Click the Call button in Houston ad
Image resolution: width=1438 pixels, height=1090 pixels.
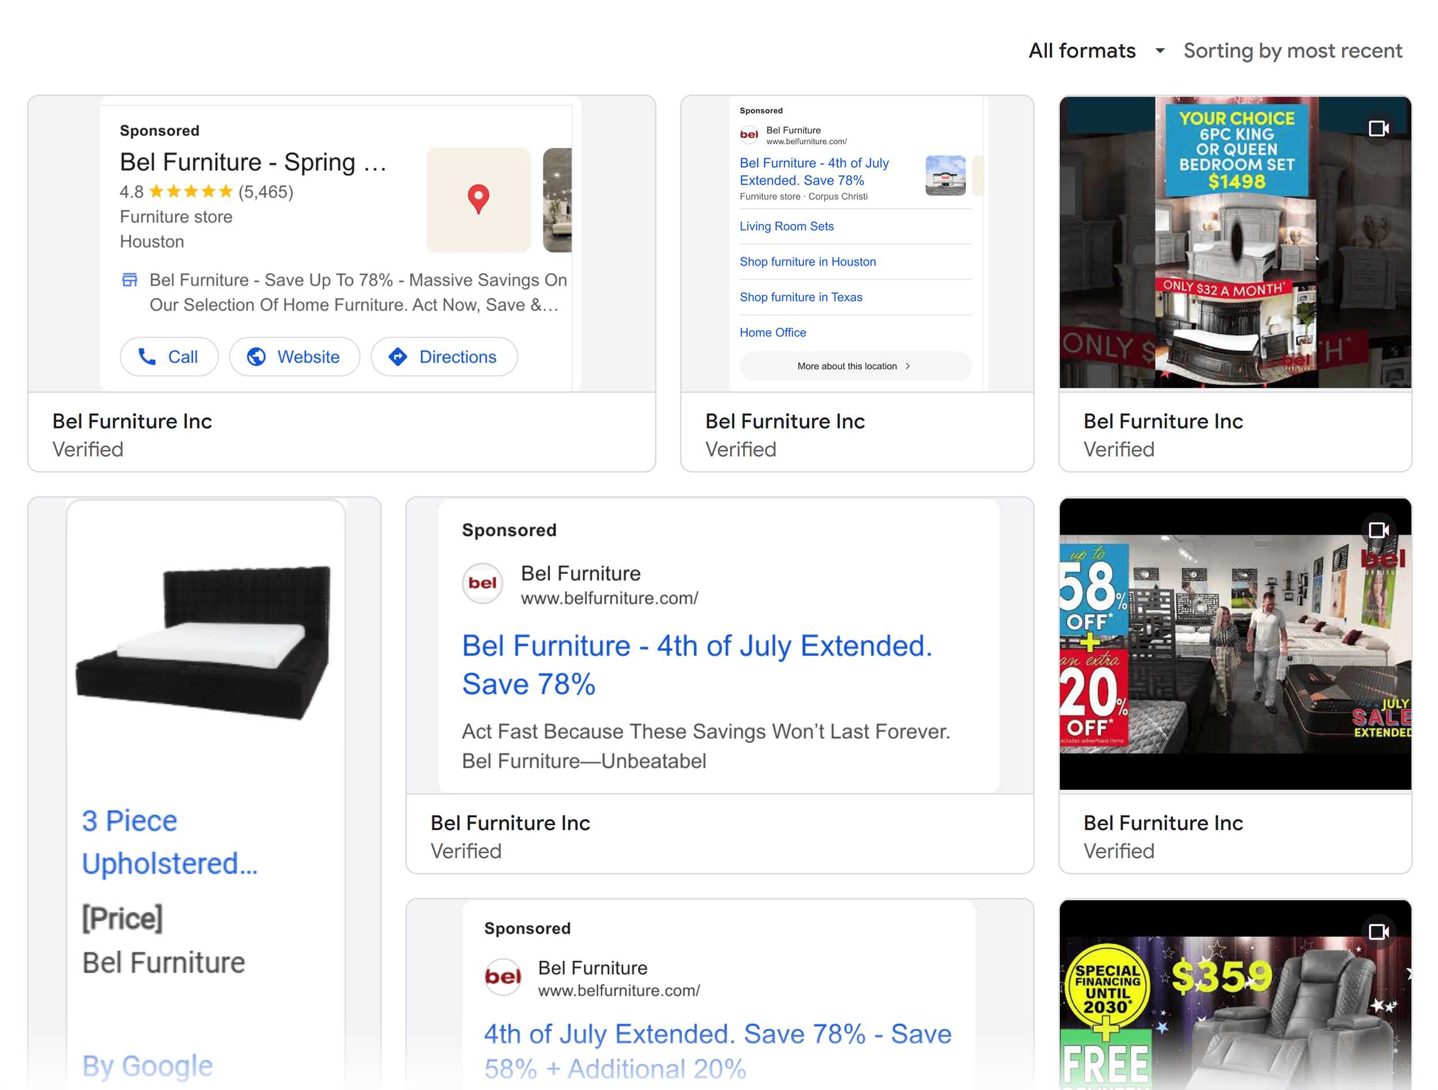tap(169, 356)
